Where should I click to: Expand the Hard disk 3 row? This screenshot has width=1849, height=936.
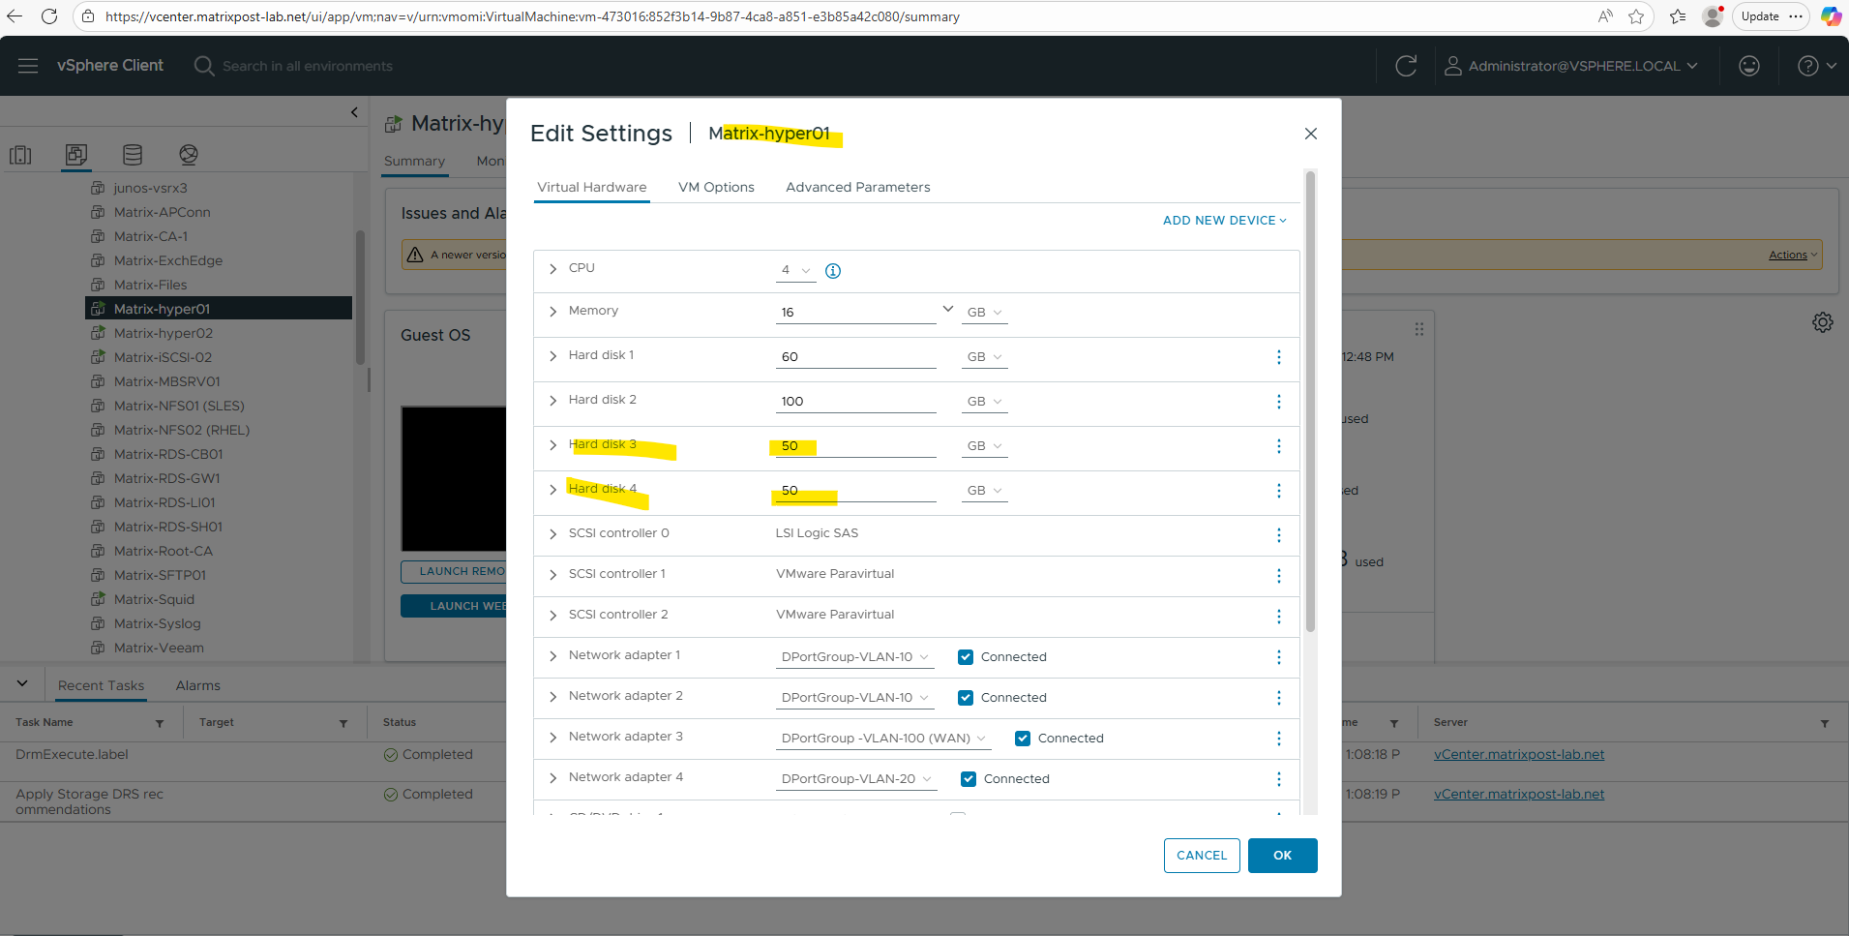tap(553, 445)
